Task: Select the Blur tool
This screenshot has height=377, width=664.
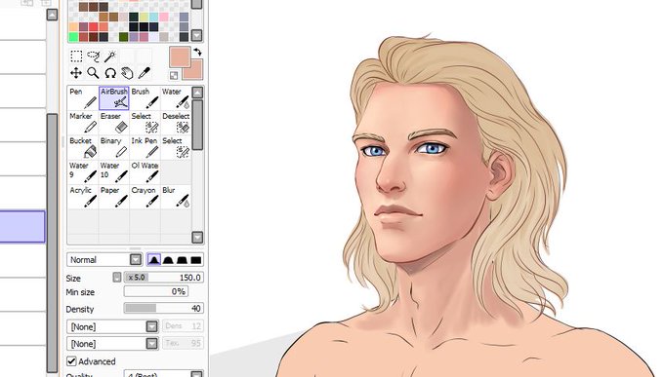Action: pyautogui.click(x=176, y=197)
